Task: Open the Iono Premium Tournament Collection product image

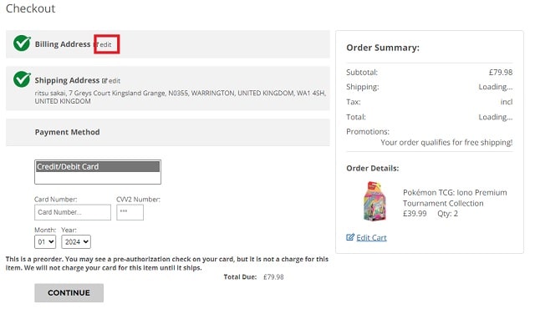Action: (374, 201)
